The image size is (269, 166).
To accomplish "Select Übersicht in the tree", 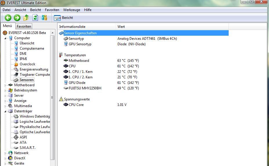I will click(x=27, y=43).
